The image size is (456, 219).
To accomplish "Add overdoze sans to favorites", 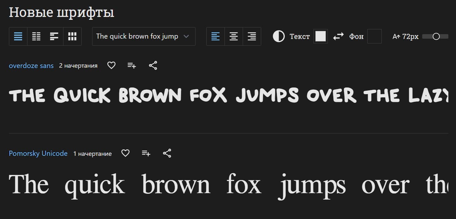I will coord(111,65).
